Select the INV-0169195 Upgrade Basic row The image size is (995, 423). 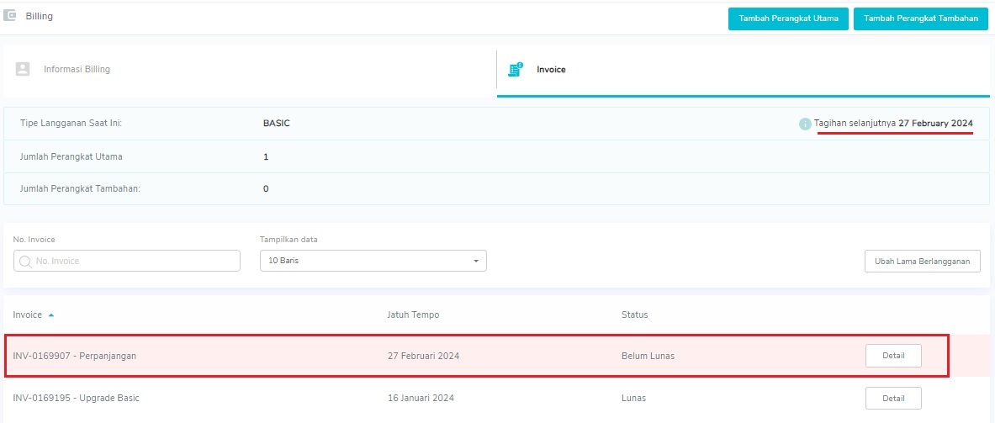(498, 399)
